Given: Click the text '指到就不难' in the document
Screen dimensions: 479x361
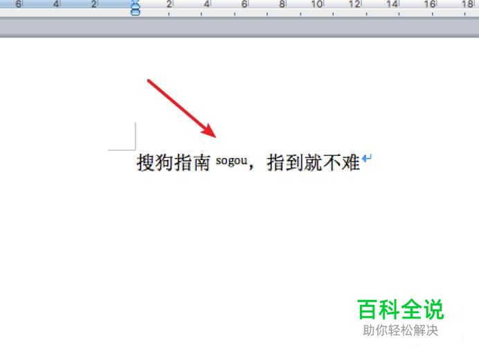Looking at the screenshot, I should (314, 162).
